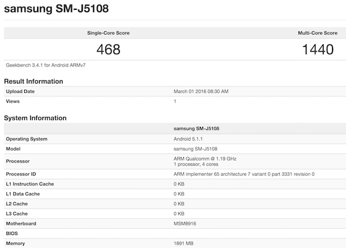
Task: Click the Views row label
Action: 13,101
